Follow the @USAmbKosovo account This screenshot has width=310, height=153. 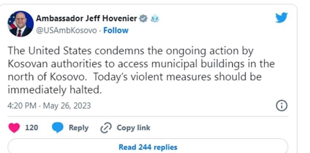click(x=116, y=31)
